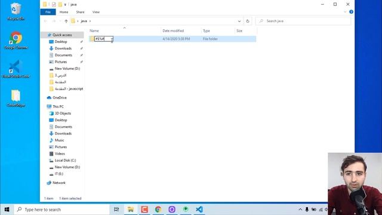The height and width of the screenshot is (215, 382).
Task: Open Visual Studio Code from taskbar
Action: 199,210
